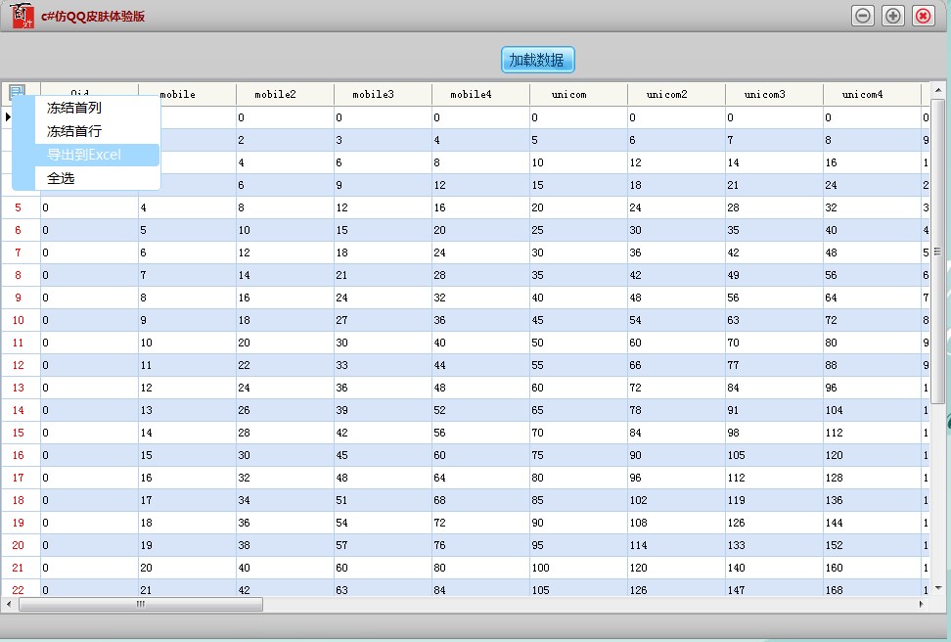951x642 pixels.
Task: Select 全选 in the context menu
Action: pos(61,178)
